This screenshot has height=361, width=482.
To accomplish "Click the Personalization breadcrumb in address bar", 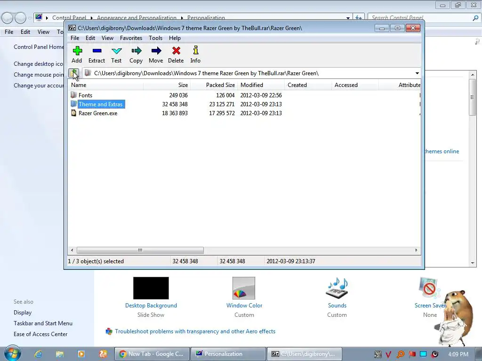I will click(206, 18).
